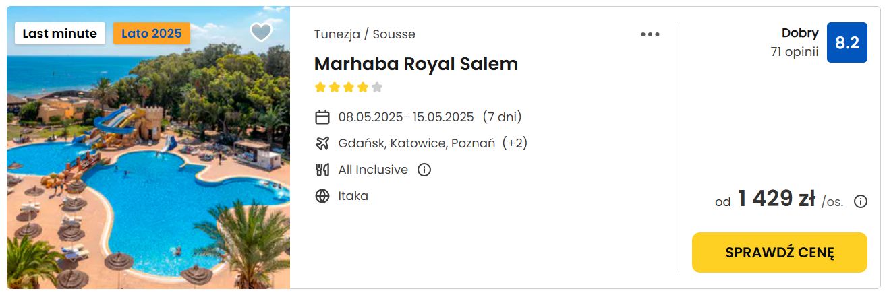Click the 1 429 zł price

[x=776, y=199]
